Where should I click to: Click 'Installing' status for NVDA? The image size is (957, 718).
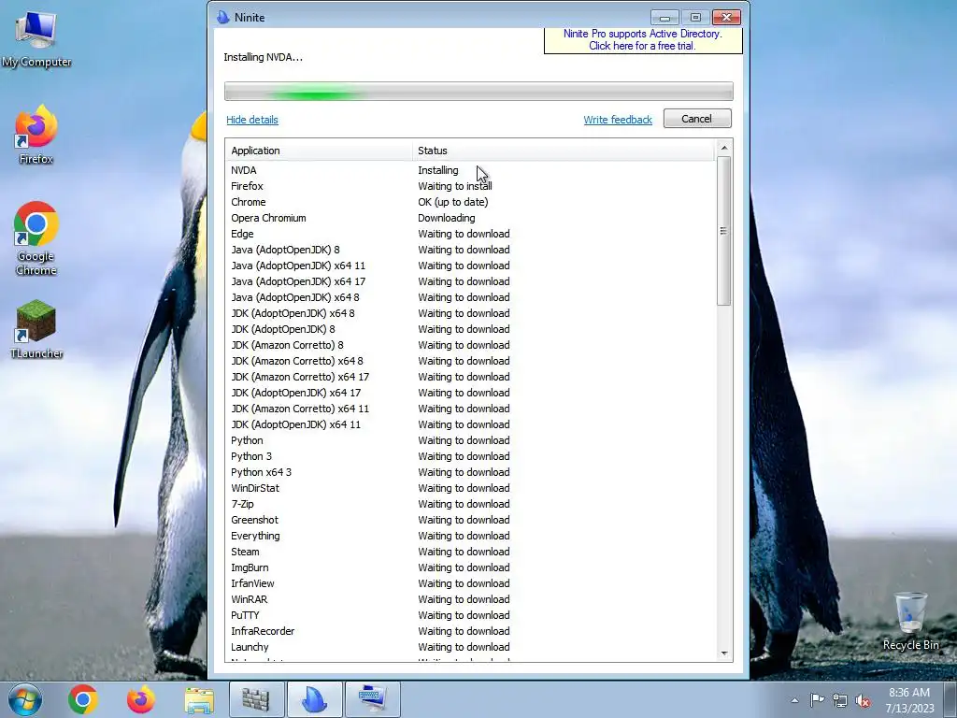437,170
